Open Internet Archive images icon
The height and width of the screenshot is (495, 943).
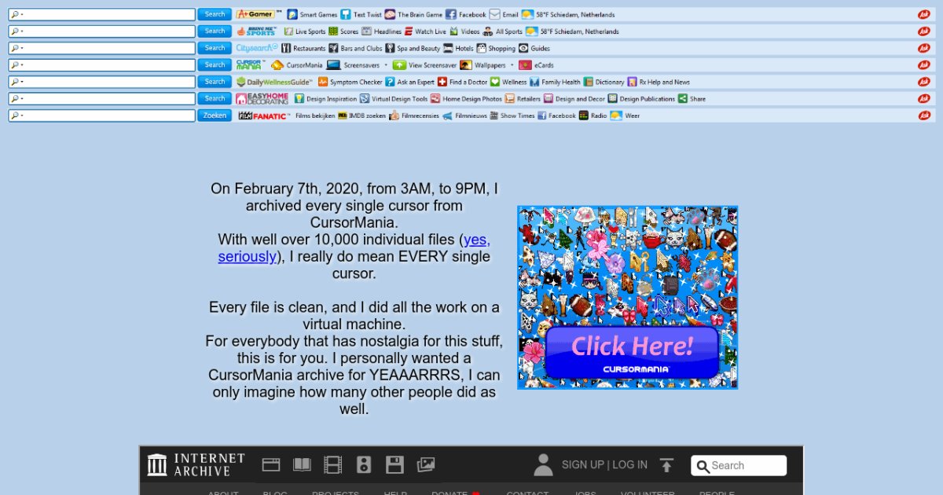pyautogui.click(x=425, y=465)
